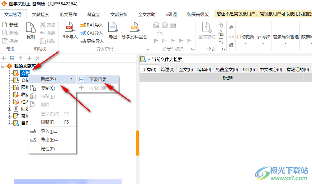This screenshot has height=184, width=312.
Task: Expand the 自定 search folder tree node
Action: click(9, 123)
